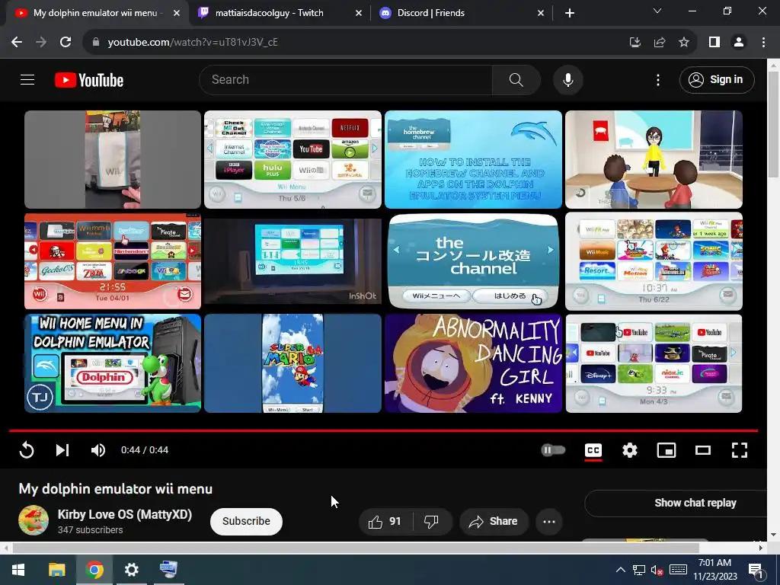The height and width of the screenshot is (585, 780).
Task: Click the address bar URL
Action: coord(193,43)
